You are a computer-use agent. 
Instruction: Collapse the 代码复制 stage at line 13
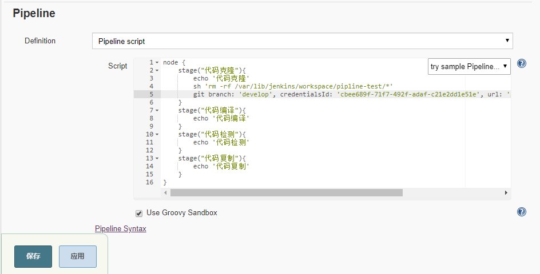(x=157, y=158)
